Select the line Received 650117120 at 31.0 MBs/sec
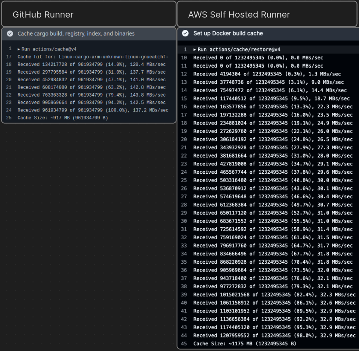Image resolution: width=359 pixels, height=351 pixels. point(273,213)
